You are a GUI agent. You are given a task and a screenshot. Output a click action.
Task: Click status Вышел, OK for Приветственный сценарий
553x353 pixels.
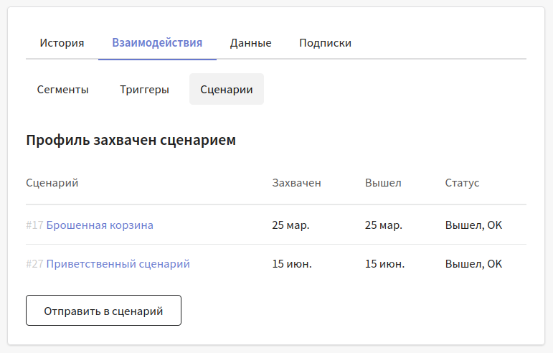point(473,264)
